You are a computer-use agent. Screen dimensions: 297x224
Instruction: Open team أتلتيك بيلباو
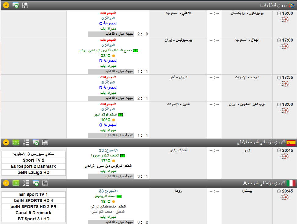click(178, 150)
